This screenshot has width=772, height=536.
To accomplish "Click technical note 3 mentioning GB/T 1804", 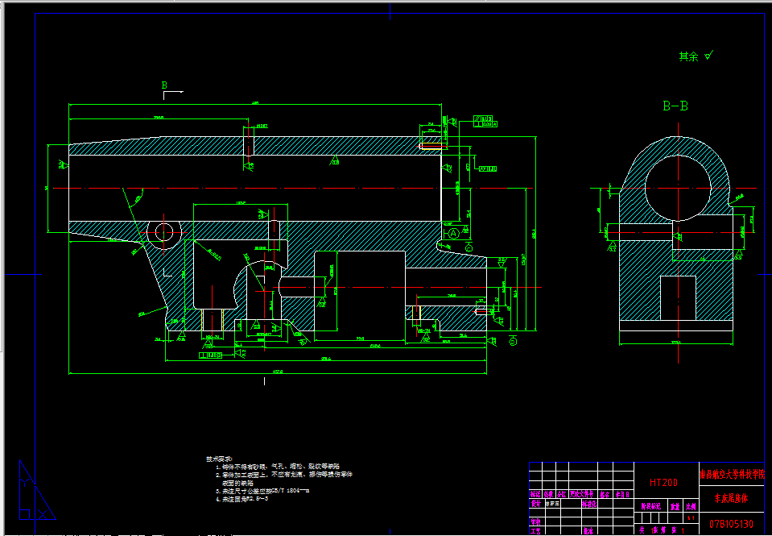I will coord(262,491).
